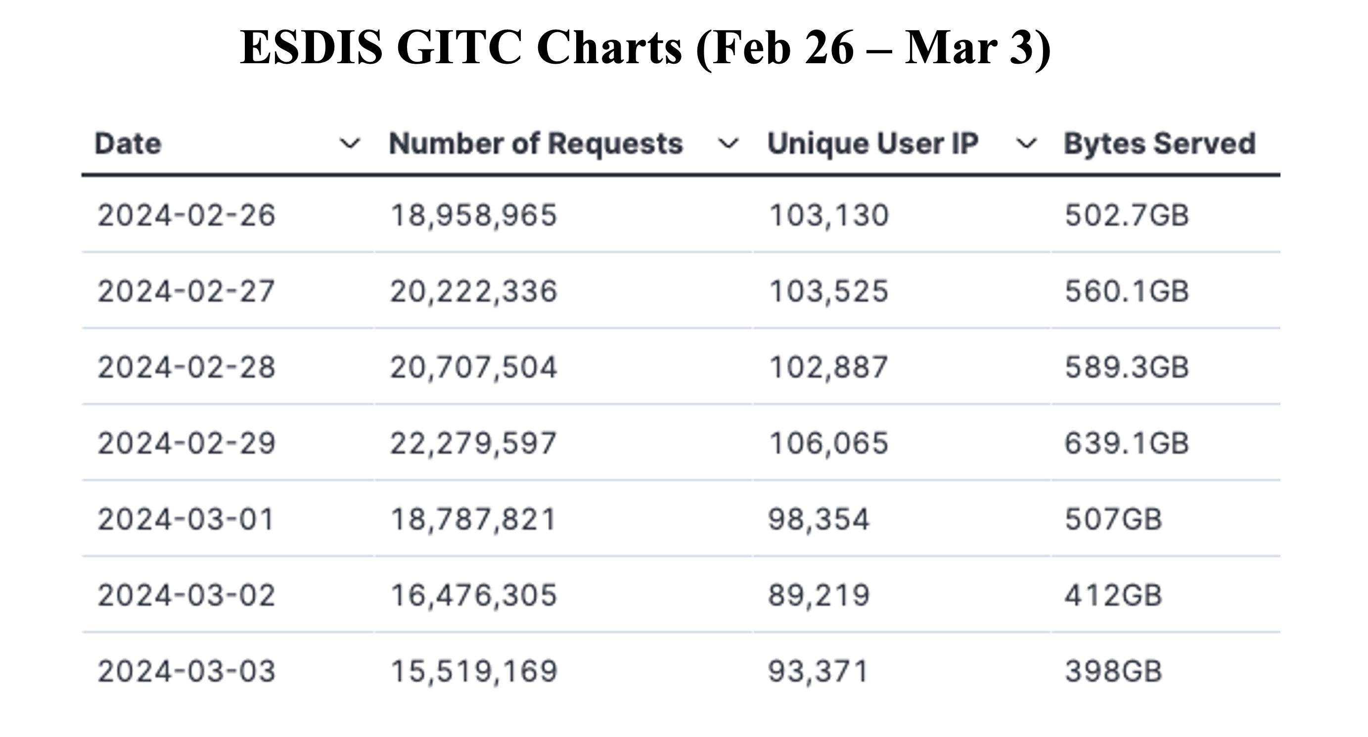Select the 2024-02-29 date cell

pyautogui.click(x=186, y=443)
